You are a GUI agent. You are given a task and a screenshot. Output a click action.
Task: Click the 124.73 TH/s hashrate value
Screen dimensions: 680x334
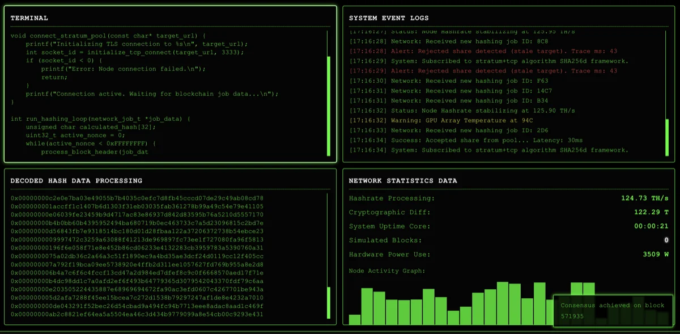645,198
